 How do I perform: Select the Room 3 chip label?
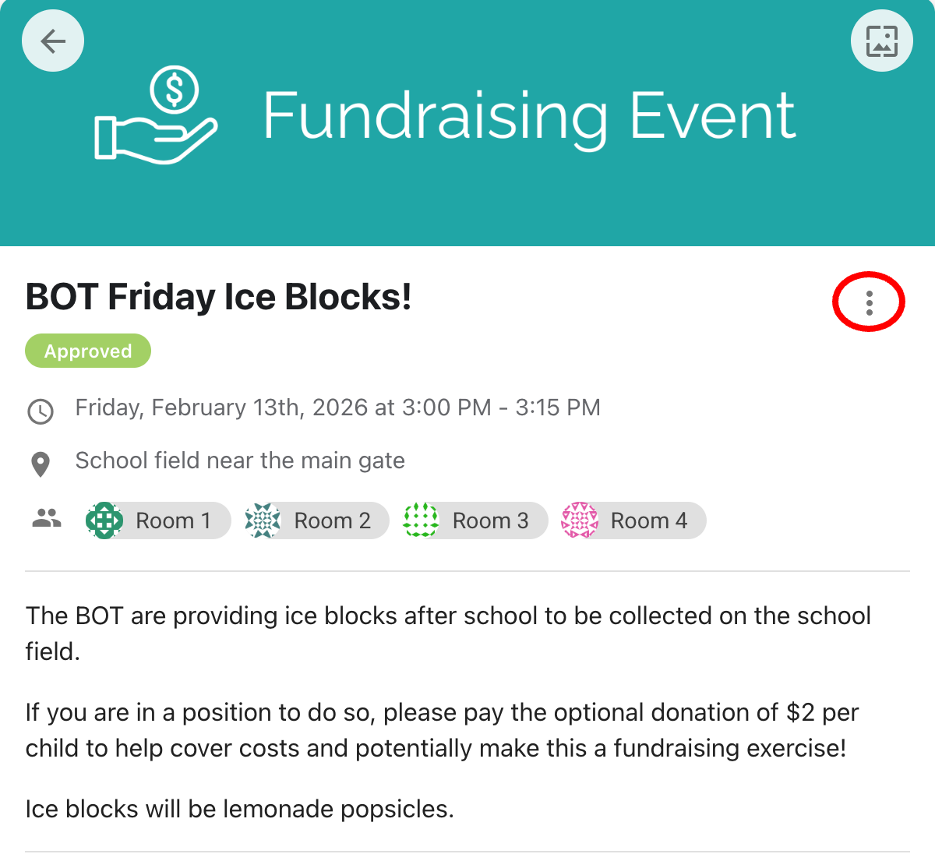click(490, 521)
